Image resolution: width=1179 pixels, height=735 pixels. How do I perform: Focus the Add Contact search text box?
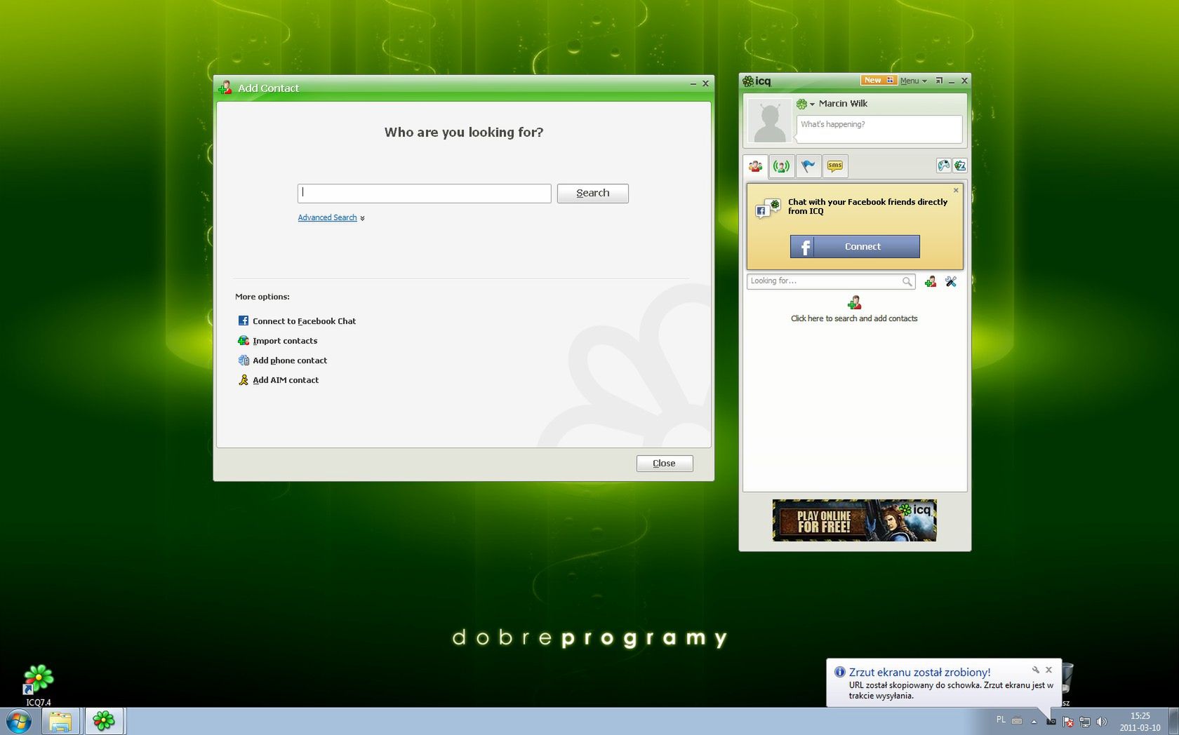pyautogui.click(x=425, y=194)
